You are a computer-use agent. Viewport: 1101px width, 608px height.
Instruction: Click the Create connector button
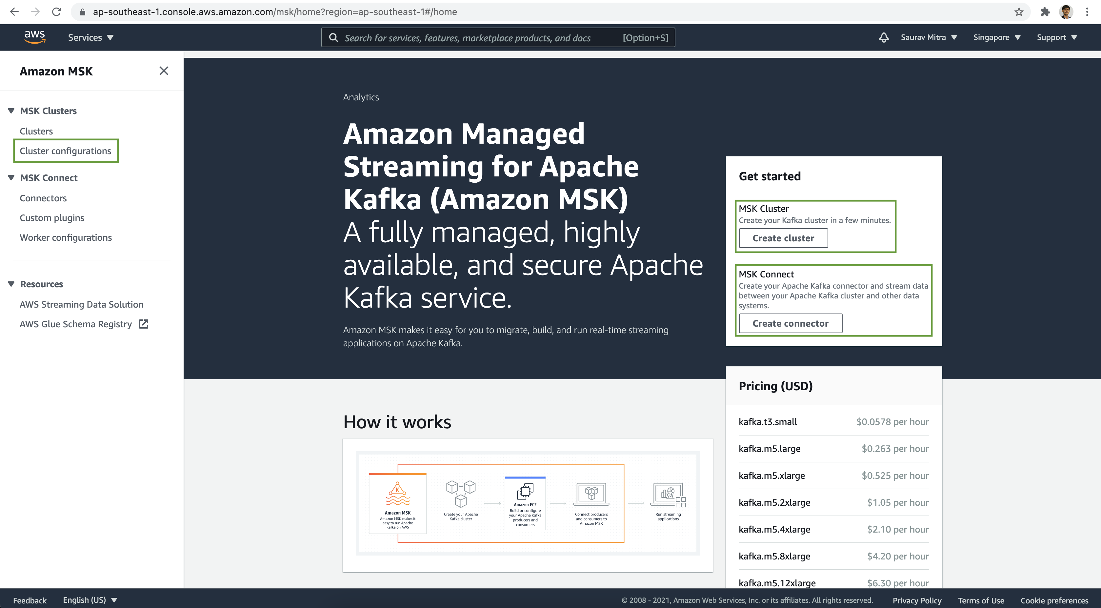790,323
